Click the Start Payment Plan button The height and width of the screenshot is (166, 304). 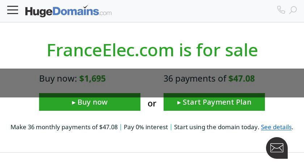pos(214,102)
